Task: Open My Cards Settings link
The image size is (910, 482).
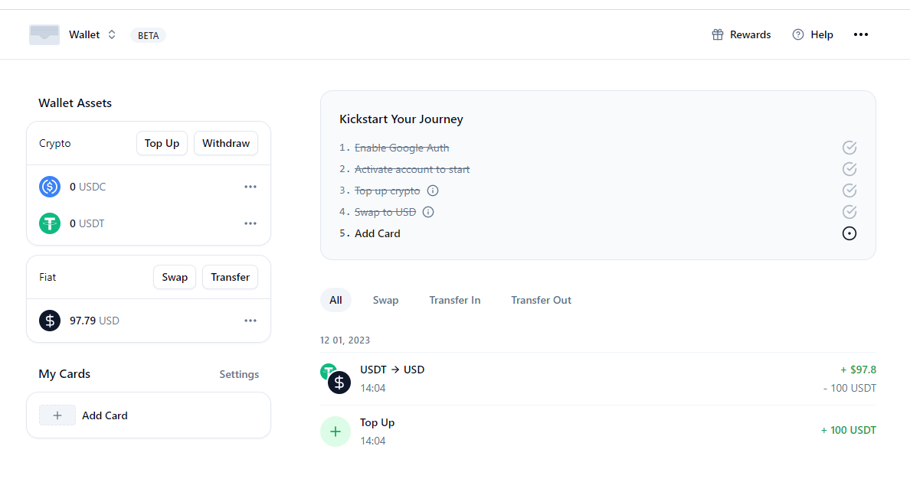Action: point(239,374)
